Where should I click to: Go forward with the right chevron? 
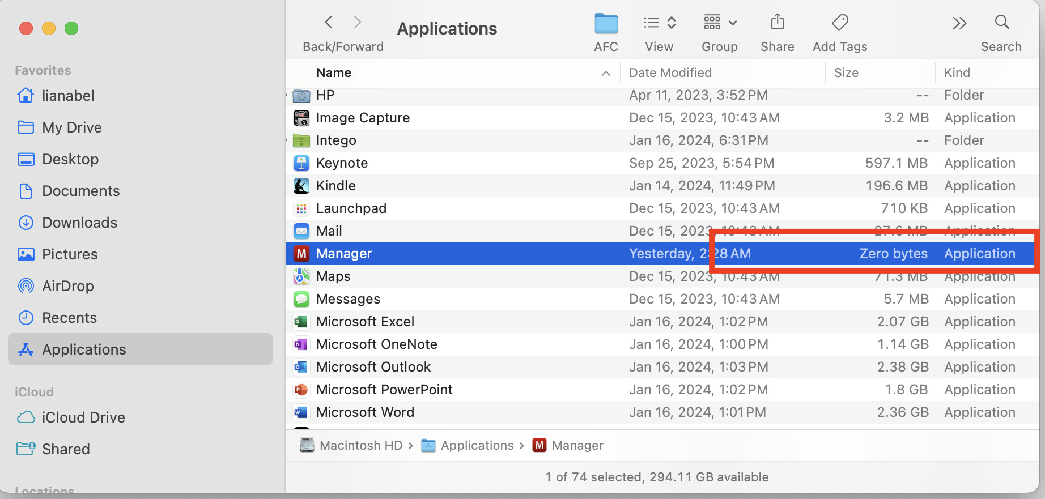coord(357,22)
